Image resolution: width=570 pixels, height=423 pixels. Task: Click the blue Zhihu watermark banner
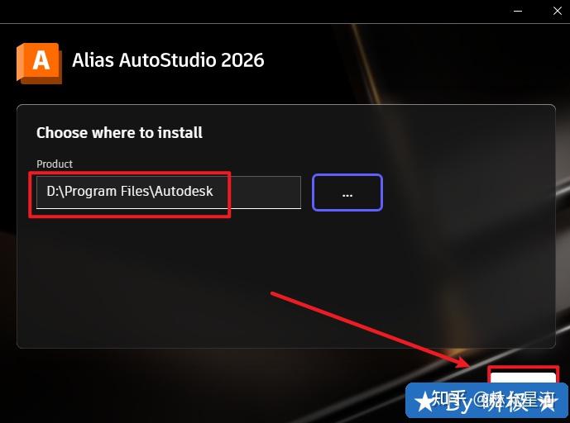(486, 401)
